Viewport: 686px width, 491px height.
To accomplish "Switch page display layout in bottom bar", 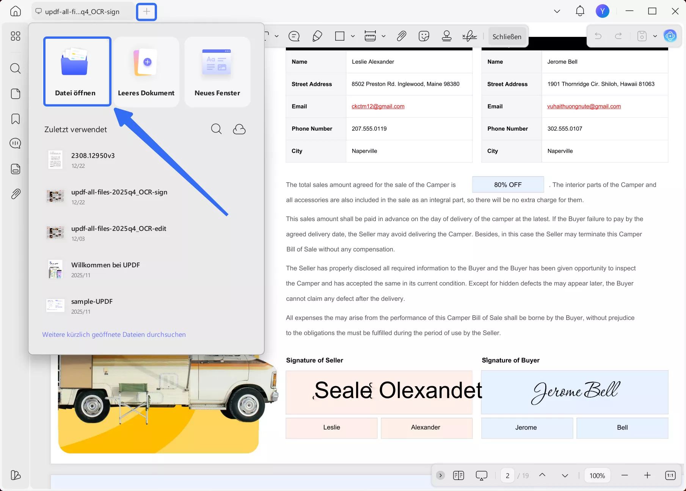I will pyautogui.click(x=458, y=475).
